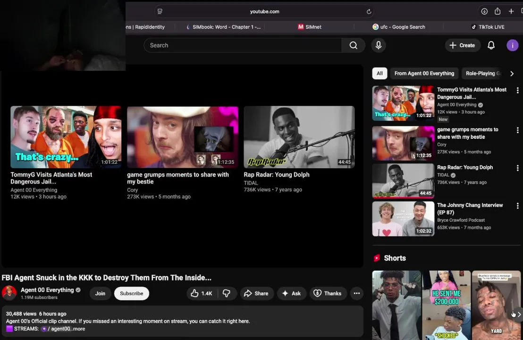Open the three-dot more actions menu under video
Viewport: 523px width, 340px height.
[x=356, y=293]
